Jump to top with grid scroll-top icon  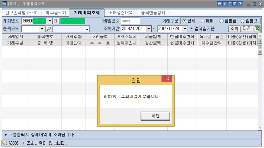[260, 41]
